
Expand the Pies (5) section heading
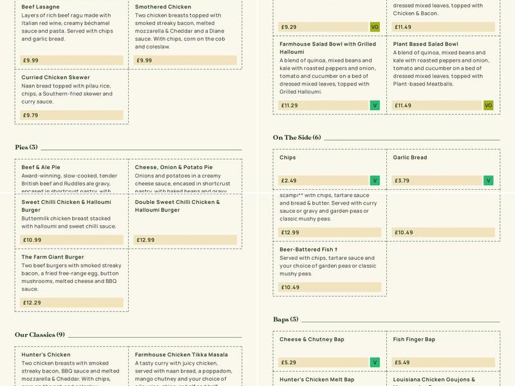26,147
